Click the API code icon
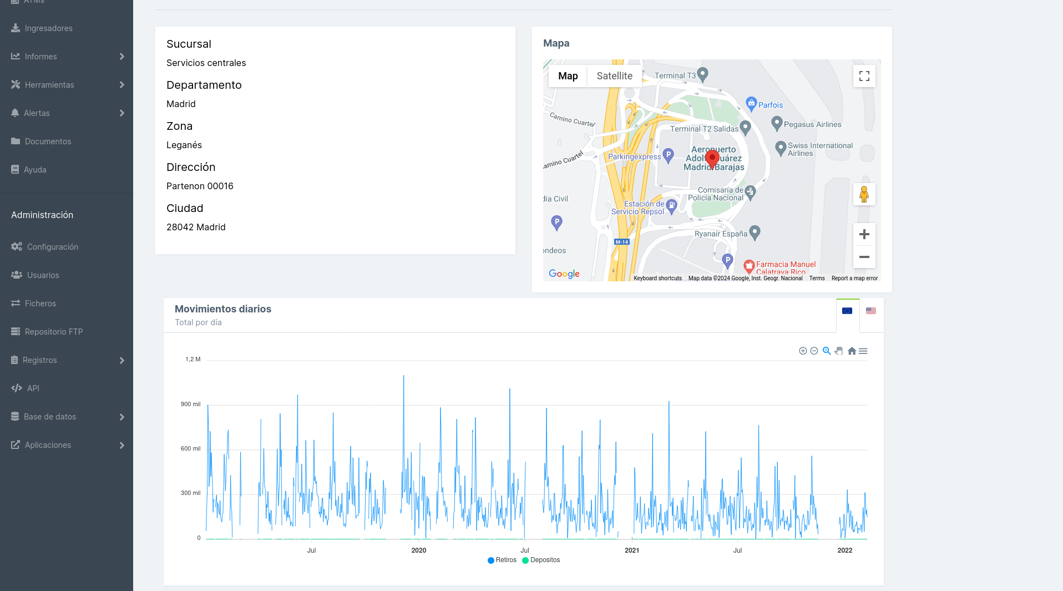 (x=17, y=388)
